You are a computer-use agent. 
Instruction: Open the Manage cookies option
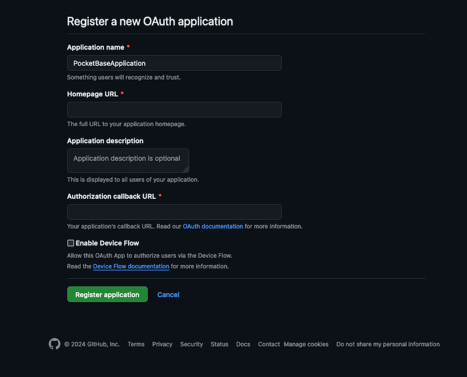tap(306, 344)
